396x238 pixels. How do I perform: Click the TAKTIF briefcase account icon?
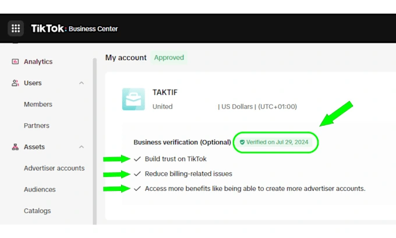pos(133,99)
